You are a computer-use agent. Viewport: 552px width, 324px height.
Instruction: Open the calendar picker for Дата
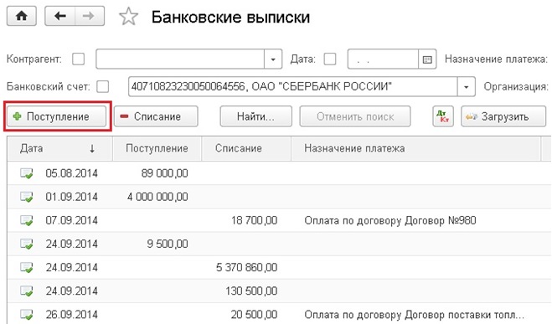427,59
